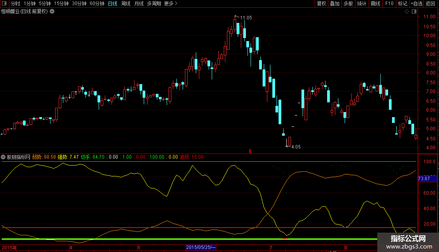
Task: Click the 2015年 label on time axis
Action: 9,247
